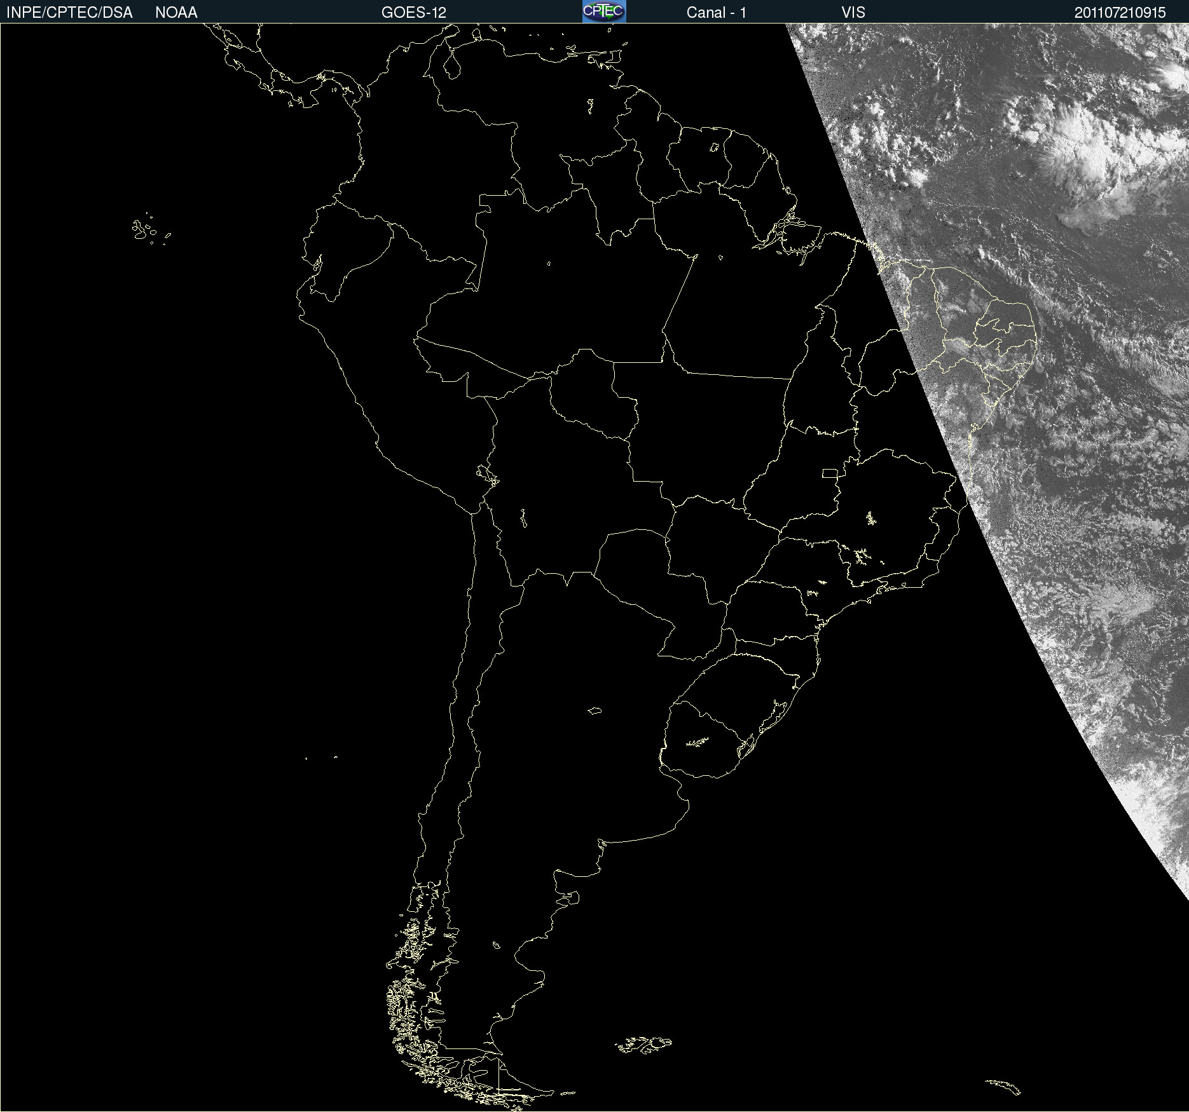
Task: Click the Falkland Islands outline
Action: click(x=643, y=1044)
